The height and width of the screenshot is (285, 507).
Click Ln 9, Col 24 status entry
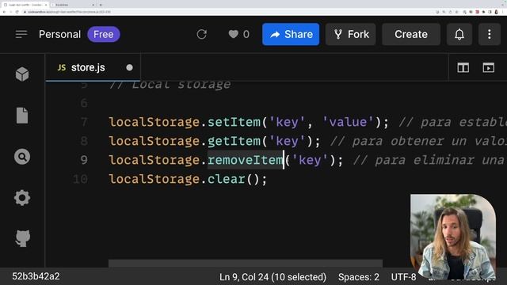point(273,277)
